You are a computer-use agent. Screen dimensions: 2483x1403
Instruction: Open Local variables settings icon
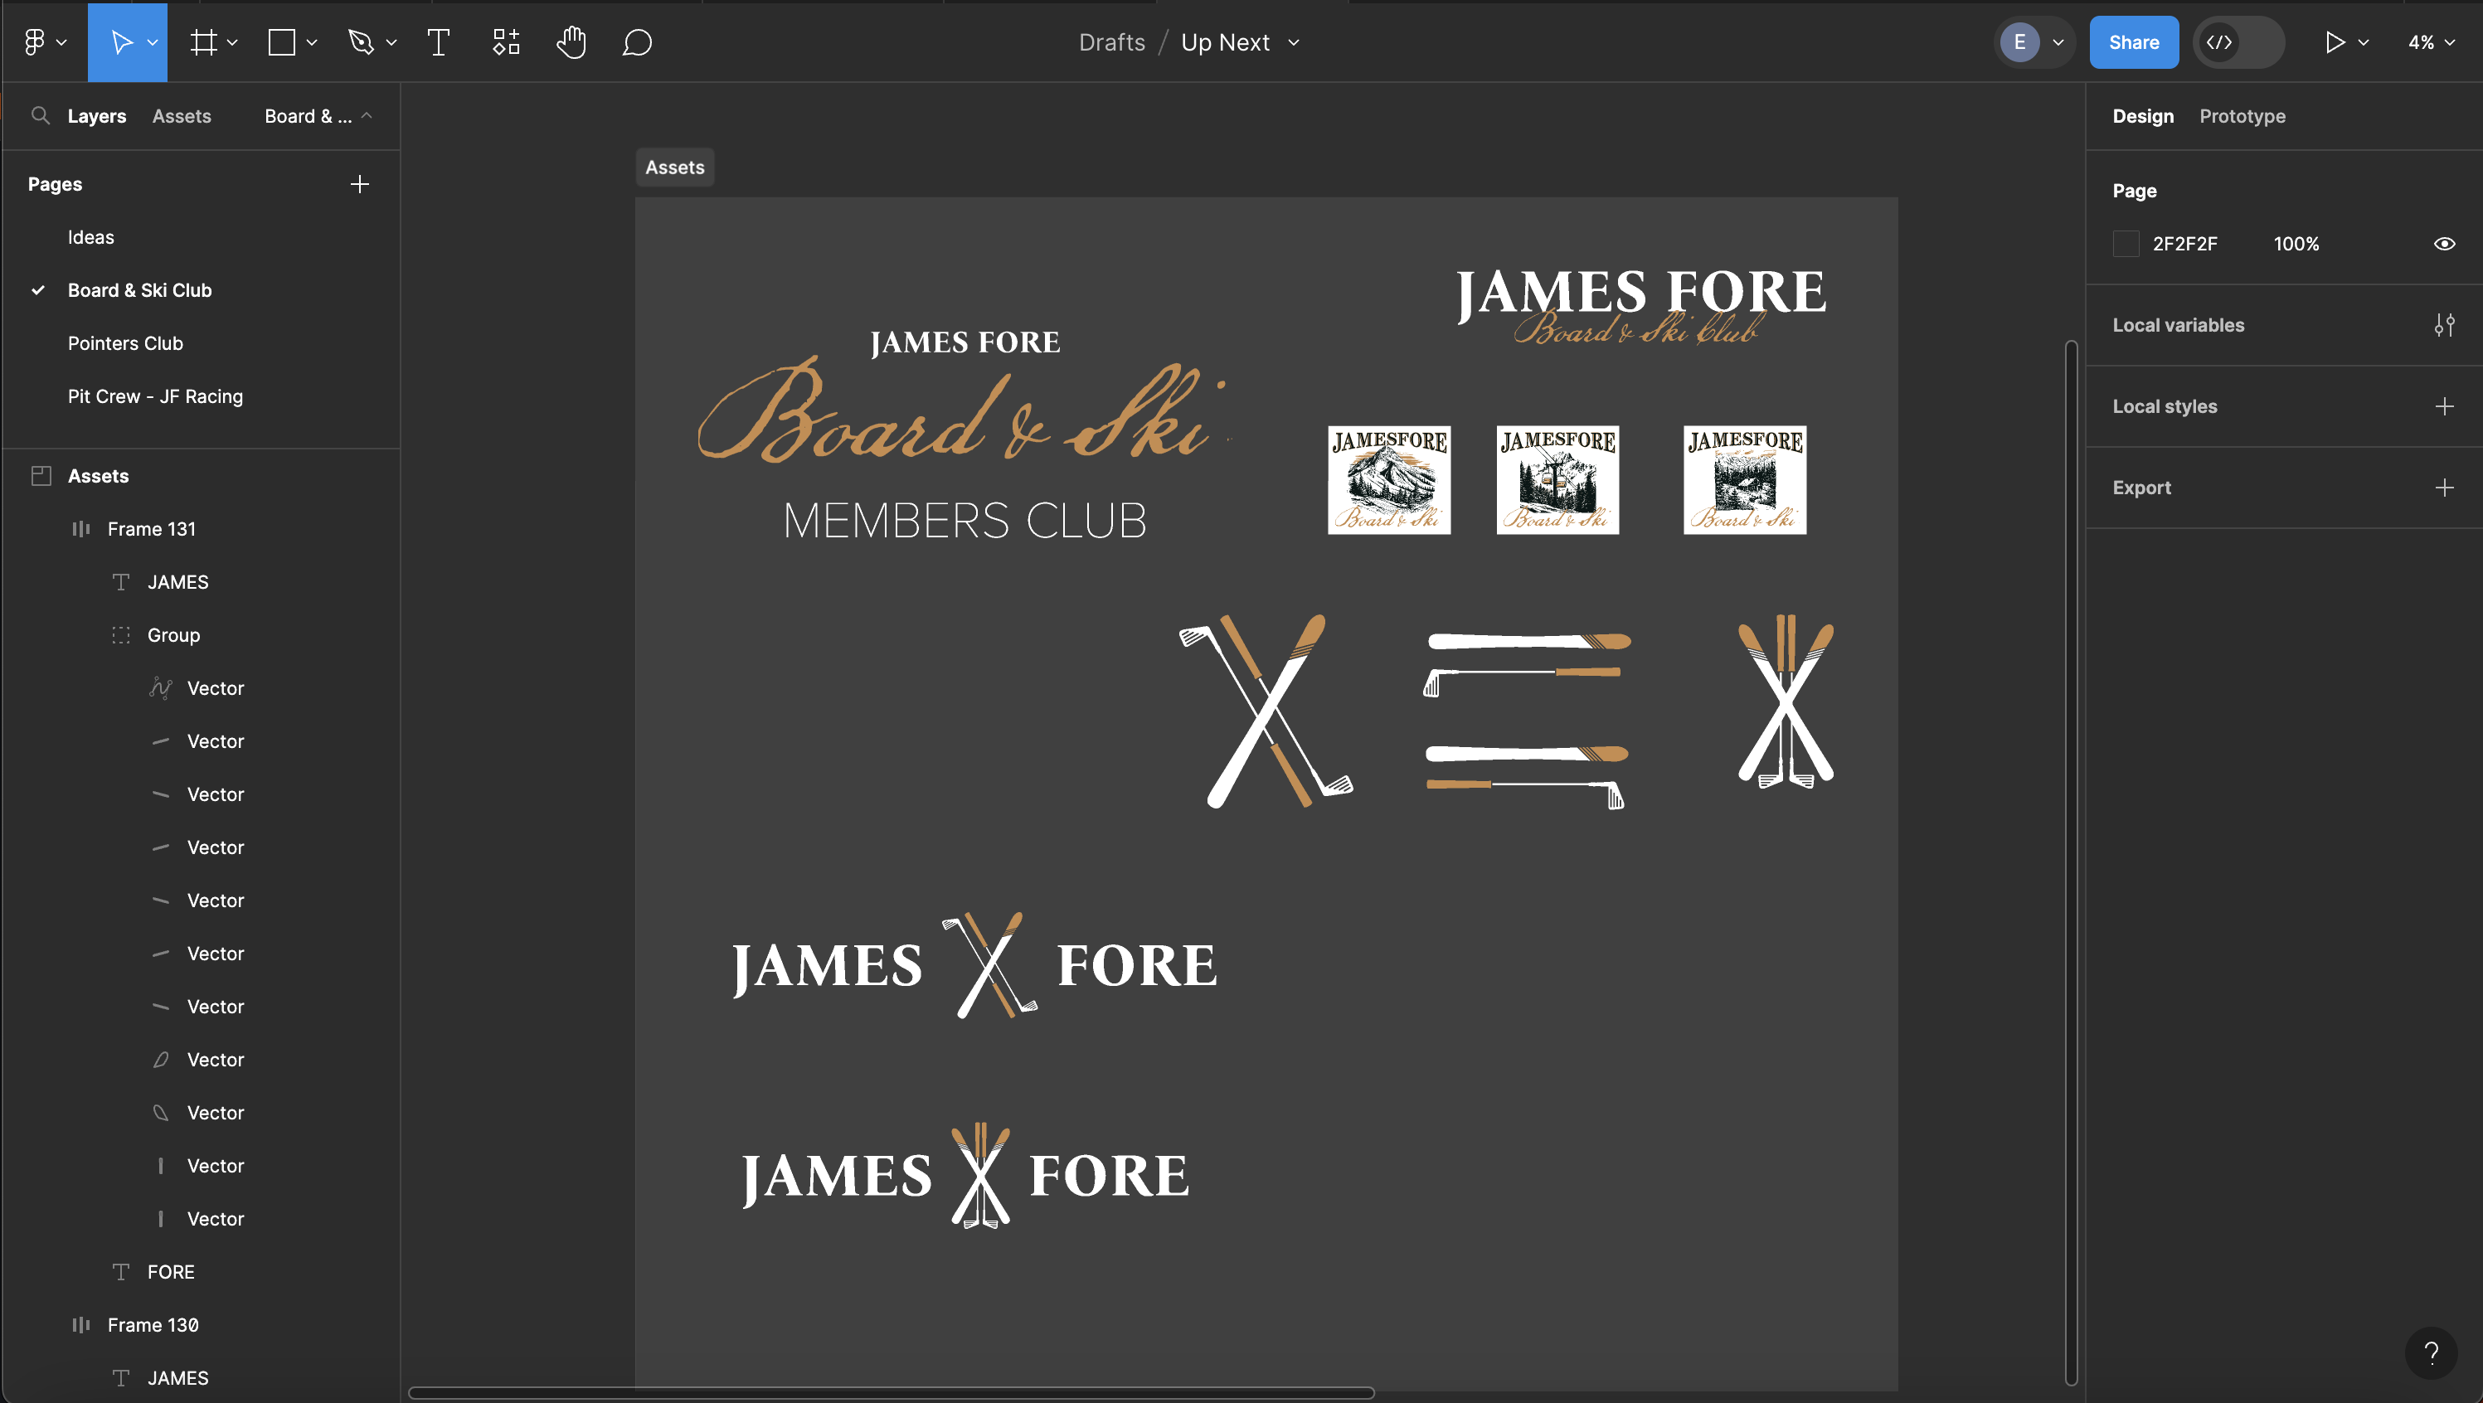click(x=2443, y=325)
